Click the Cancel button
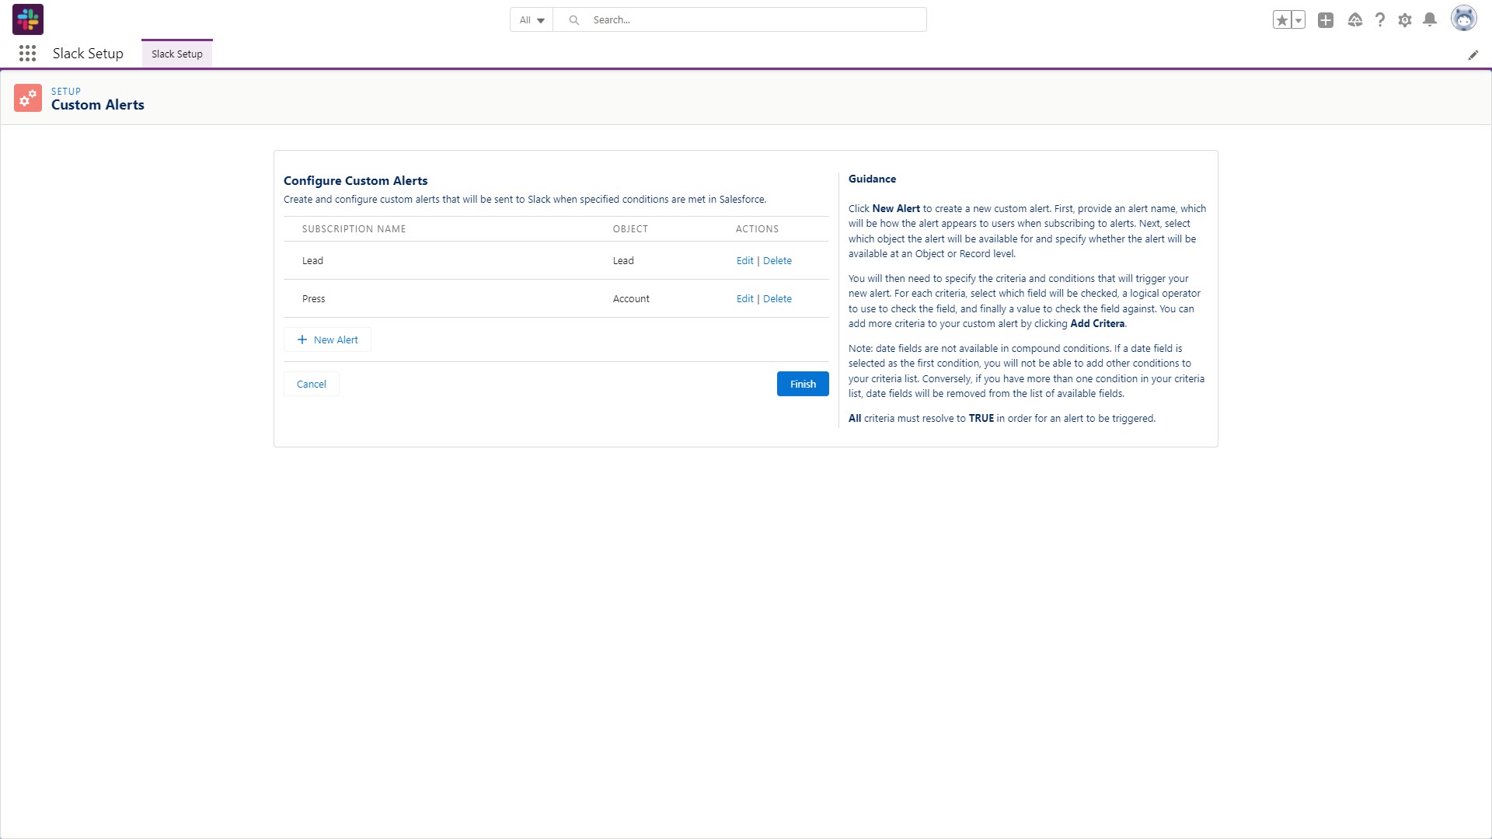The width and height of the screenshot is (1492, 839). coord(312,384)
